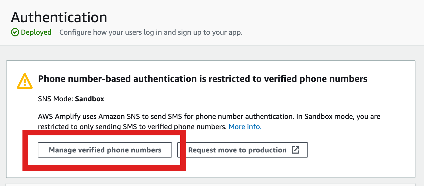Select the description text about Amazon SNS
This screenshot has width=424, height=186.
tap(209, 116)
